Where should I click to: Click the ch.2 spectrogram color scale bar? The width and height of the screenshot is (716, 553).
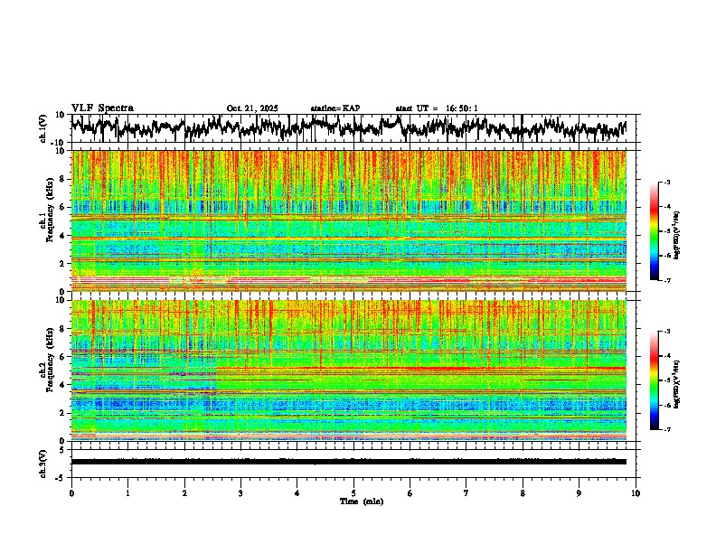tap(655, 380)
